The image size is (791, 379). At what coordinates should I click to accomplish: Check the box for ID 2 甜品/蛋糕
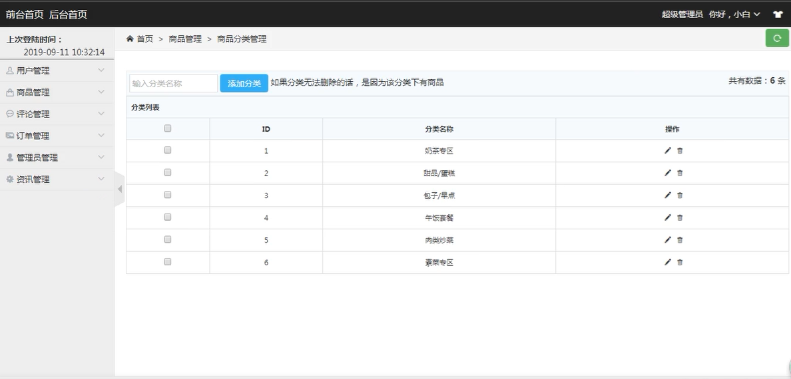click(168, 172)
